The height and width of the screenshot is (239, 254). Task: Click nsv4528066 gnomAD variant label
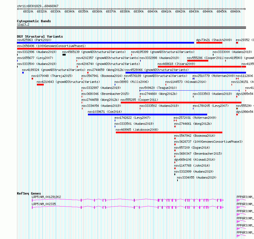pyautogui.click(x=157, y=70)
